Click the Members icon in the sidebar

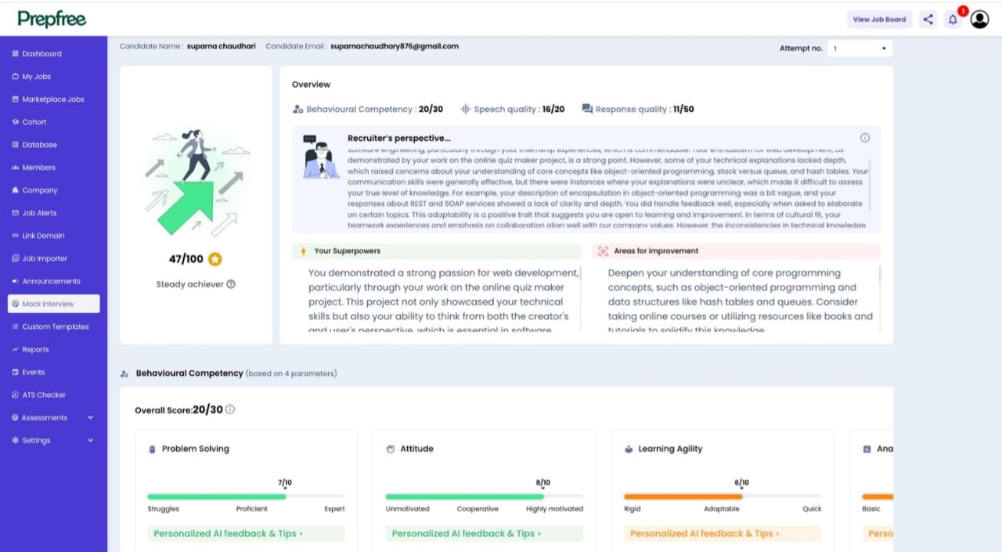point(16,167)
